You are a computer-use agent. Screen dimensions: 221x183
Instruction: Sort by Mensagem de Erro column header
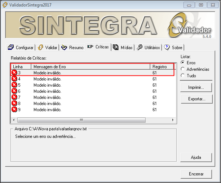click(x=90, y=67)
